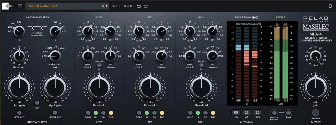Open the settings gear icon

[x=330, y=6]
